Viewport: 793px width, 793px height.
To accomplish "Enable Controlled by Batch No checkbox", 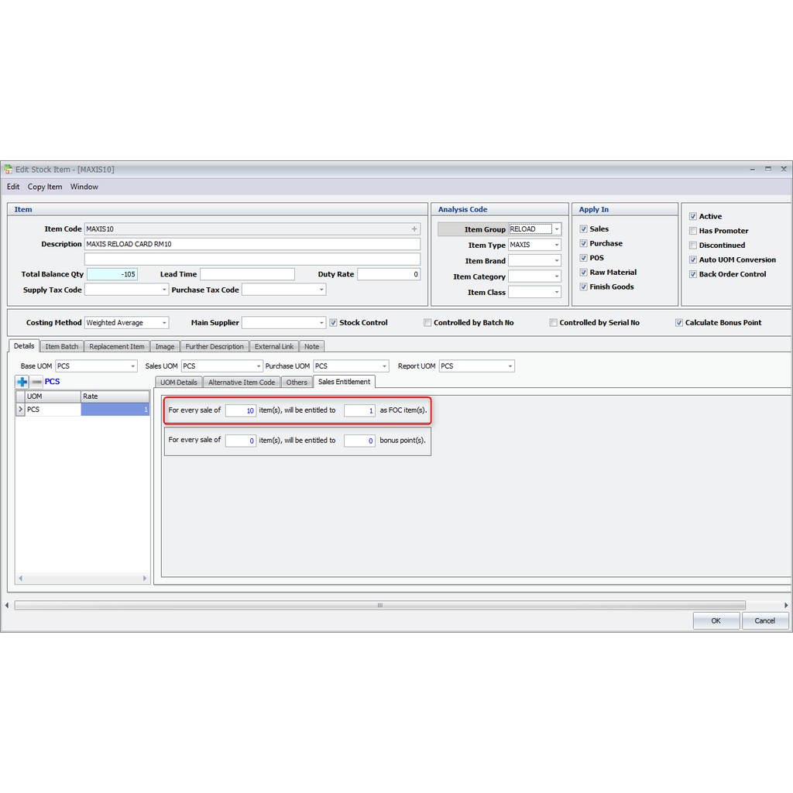I will [x=427, y=323].
